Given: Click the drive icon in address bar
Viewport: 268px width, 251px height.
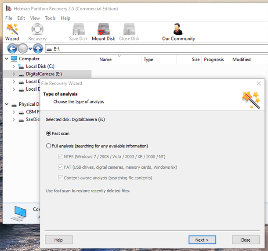Looking at the screenshot, I should point(49,49).
